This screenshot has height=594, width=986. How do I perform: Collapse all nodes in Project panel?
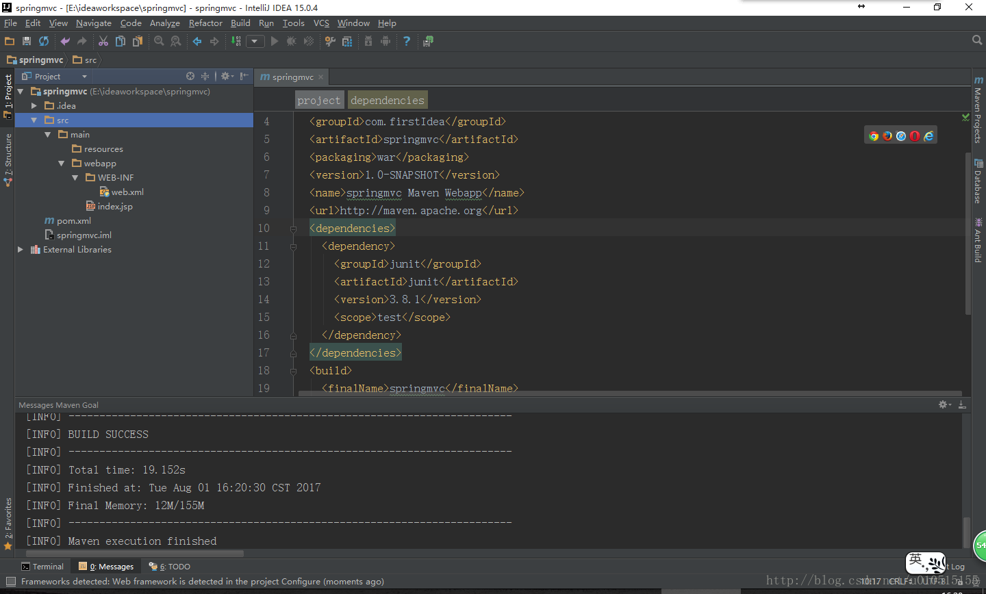(x=205, y=76)
